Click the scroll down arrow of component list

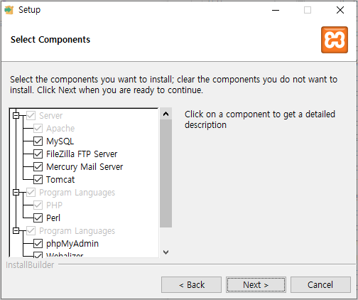[x=166, y=252]
